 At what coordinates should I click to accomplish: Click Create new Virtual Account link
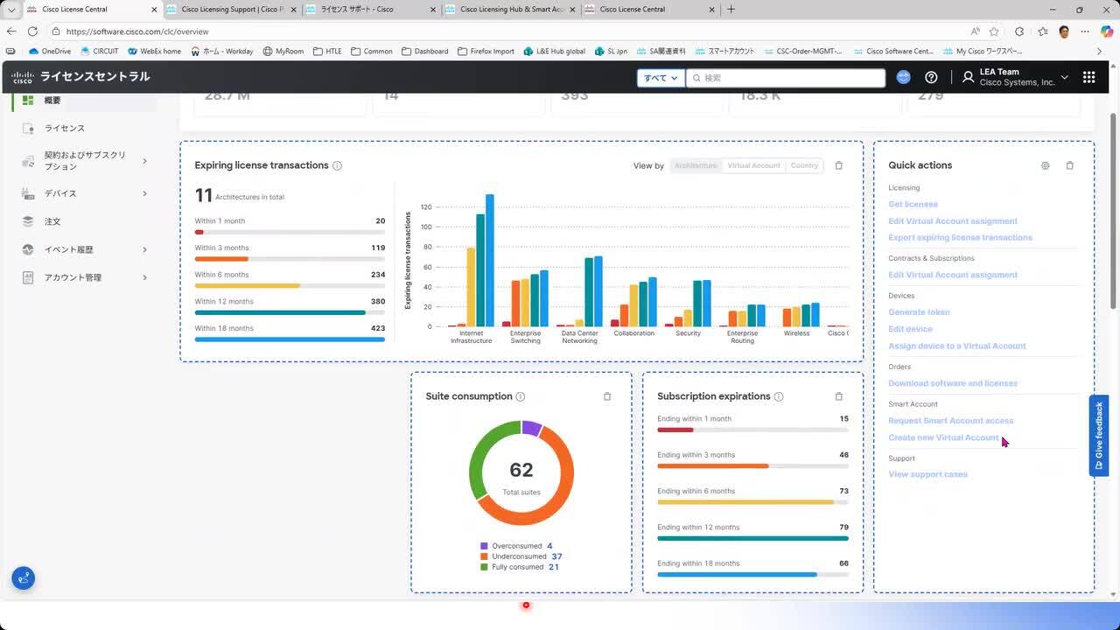click(943, 437)
